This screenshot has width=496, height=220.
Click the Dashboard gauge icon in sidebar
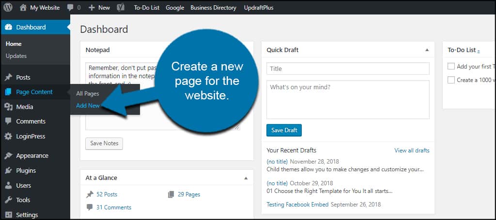9,27
